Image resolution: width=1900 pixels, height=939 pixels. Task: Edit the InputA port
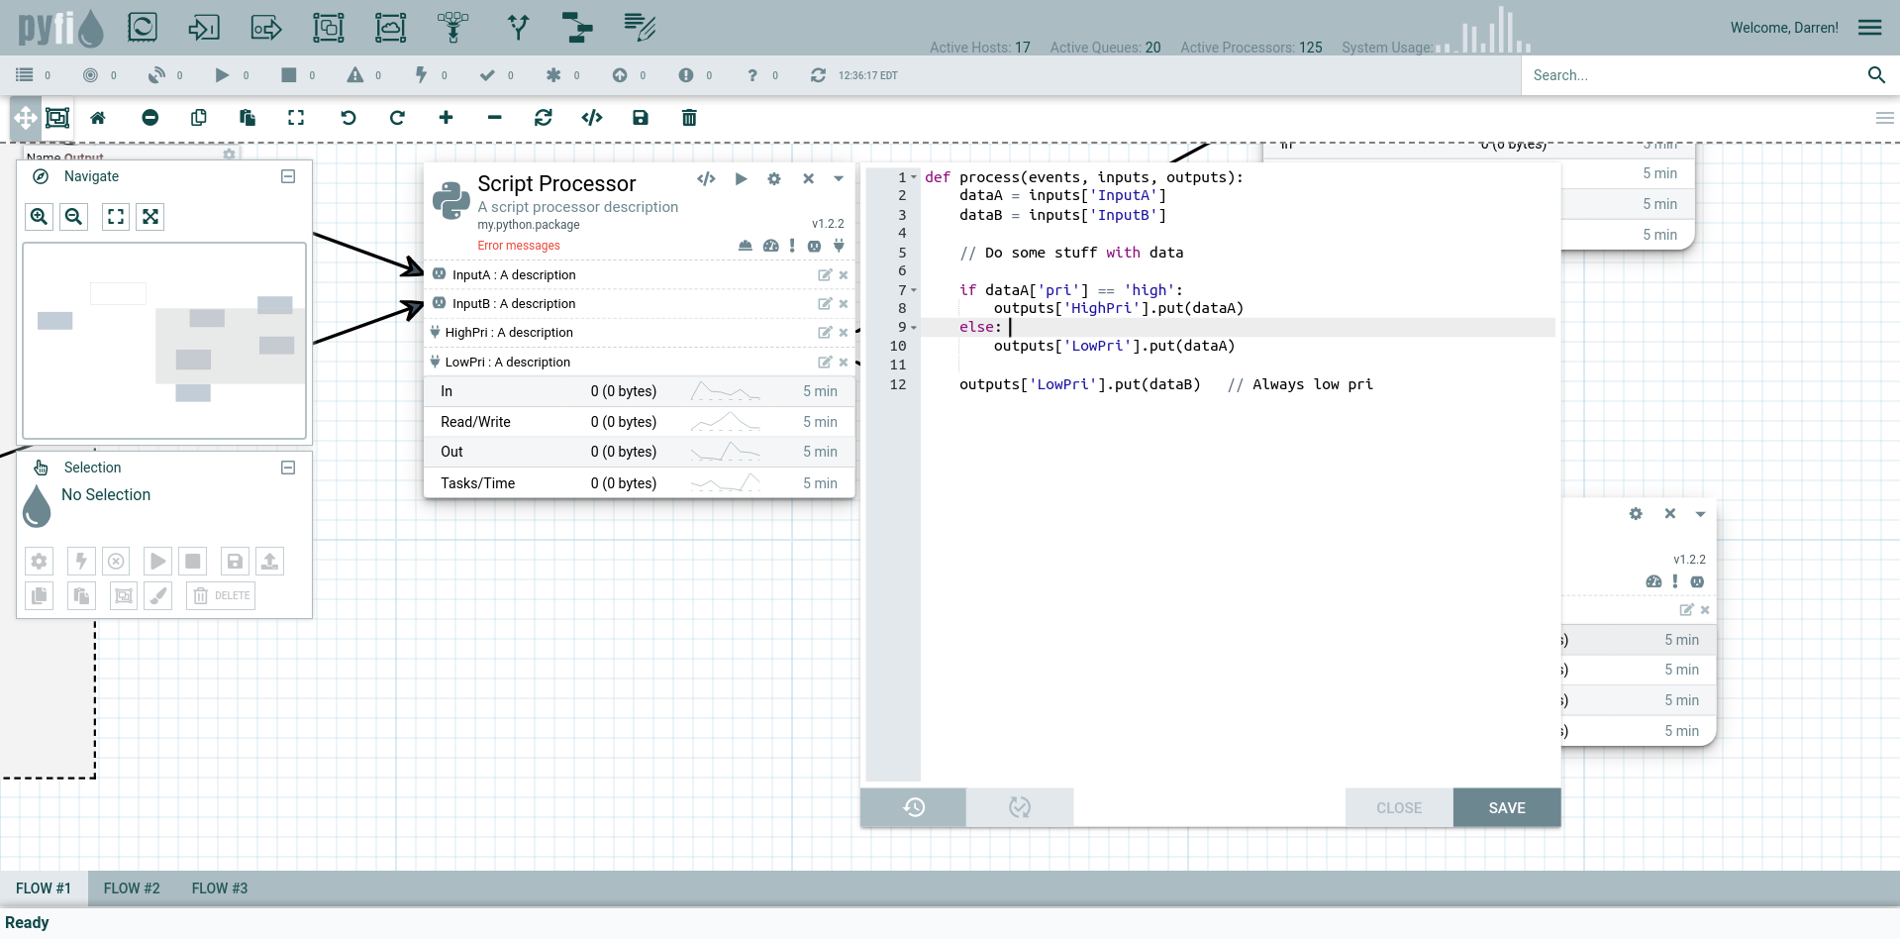pos(824,275)
